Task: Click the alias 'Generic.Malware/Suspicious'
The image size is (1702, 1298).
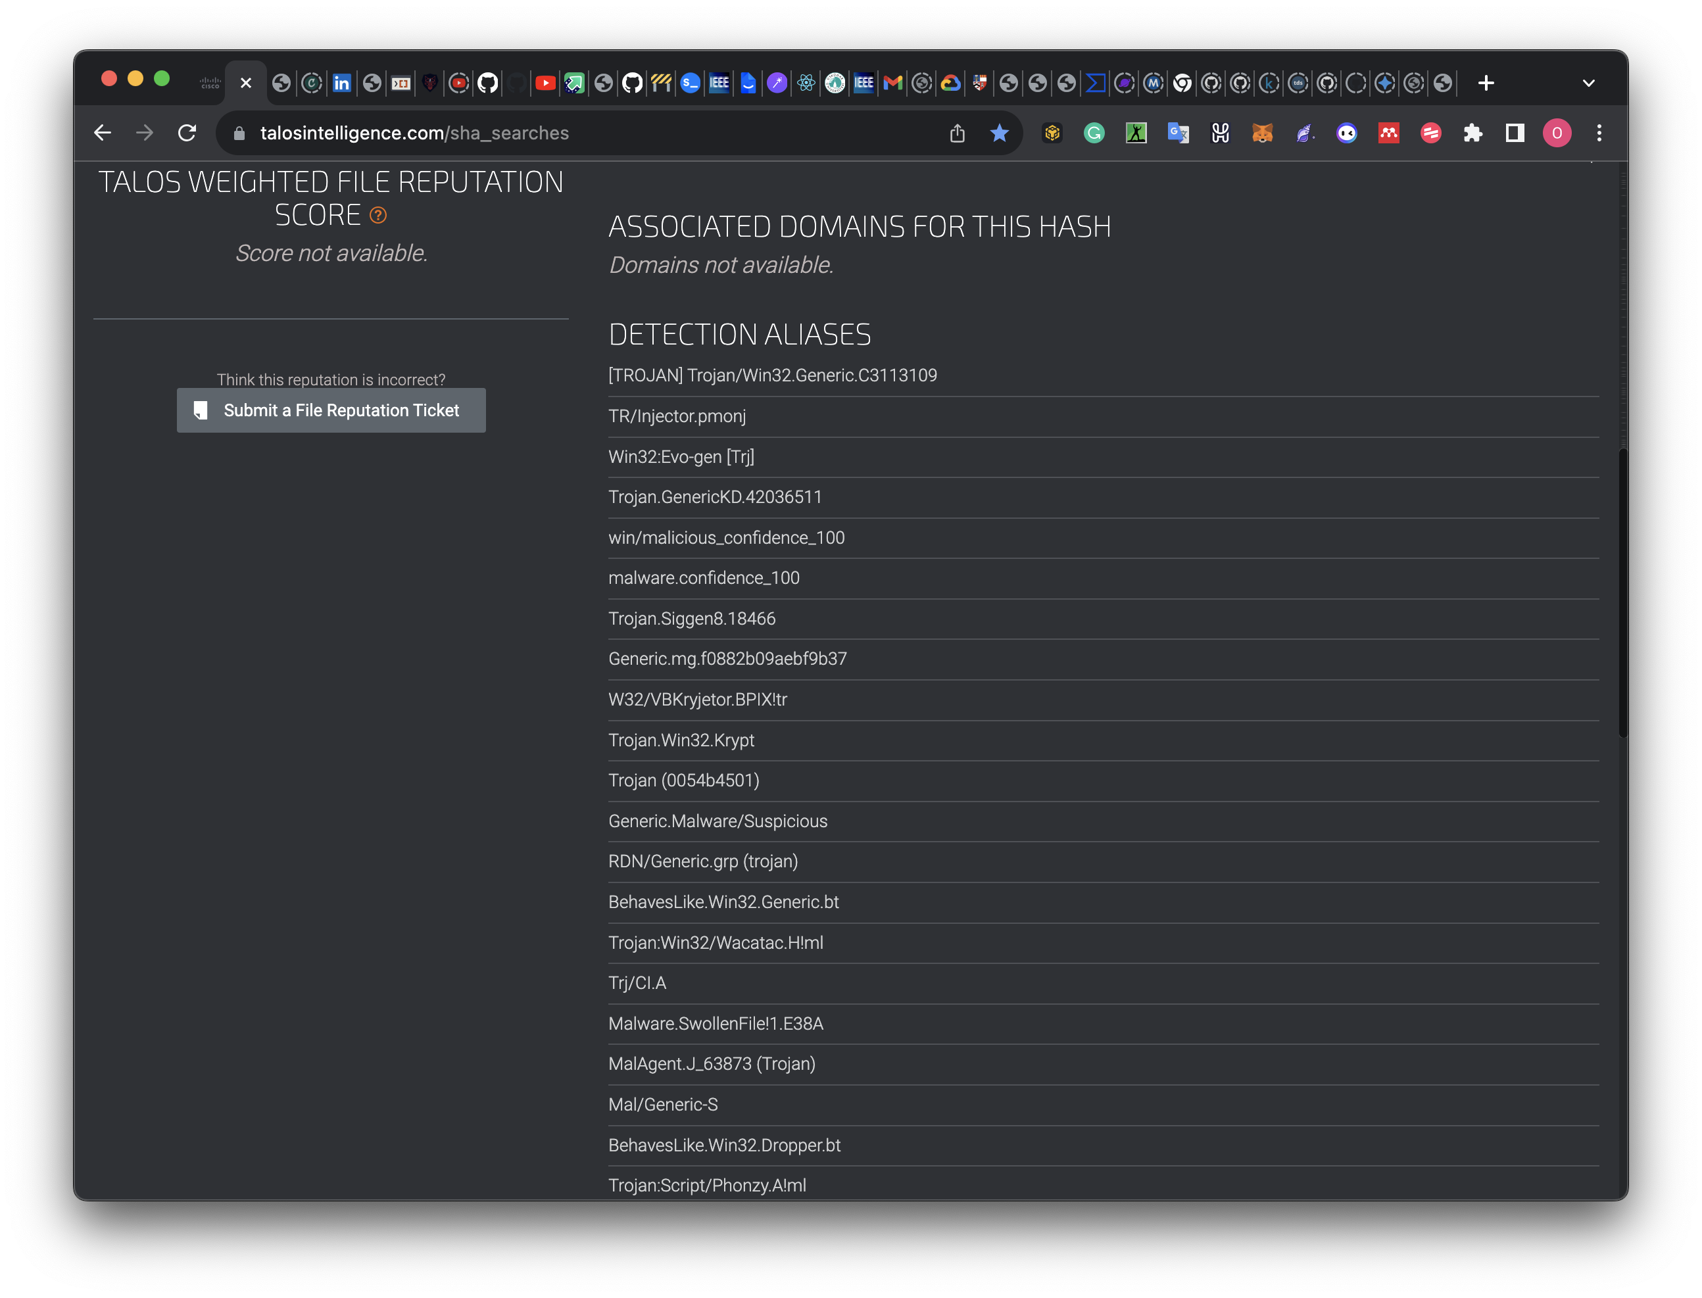Action: click(x=717, y=821)
